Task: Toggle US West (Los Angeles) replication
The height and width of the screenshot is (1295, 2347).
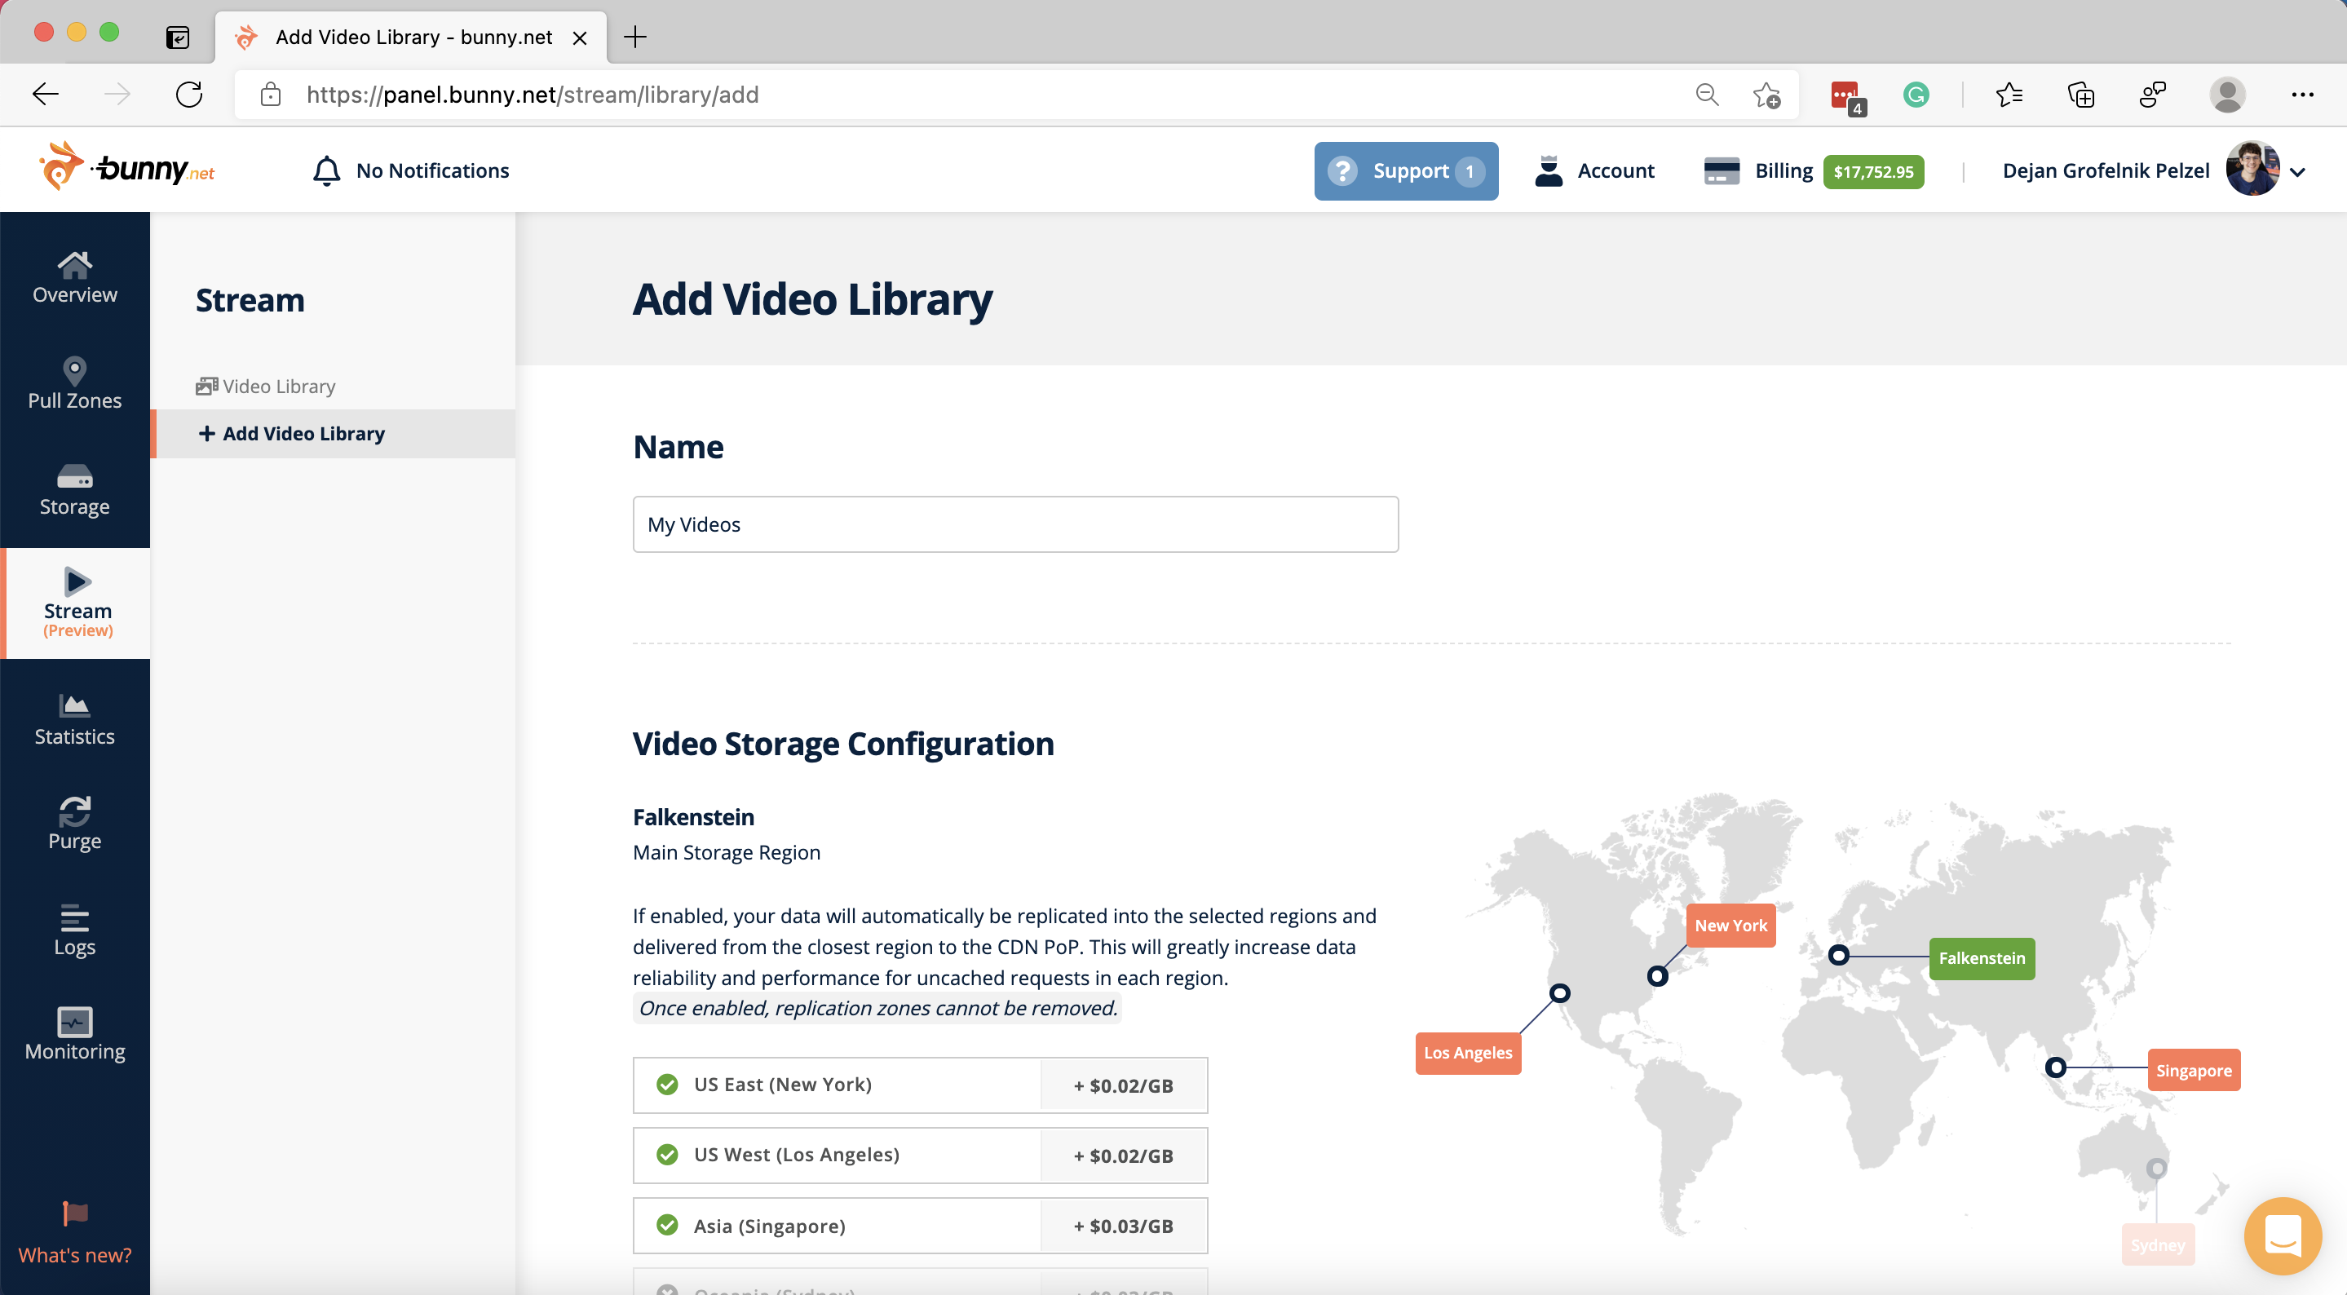Action: tap(920, 1155)
